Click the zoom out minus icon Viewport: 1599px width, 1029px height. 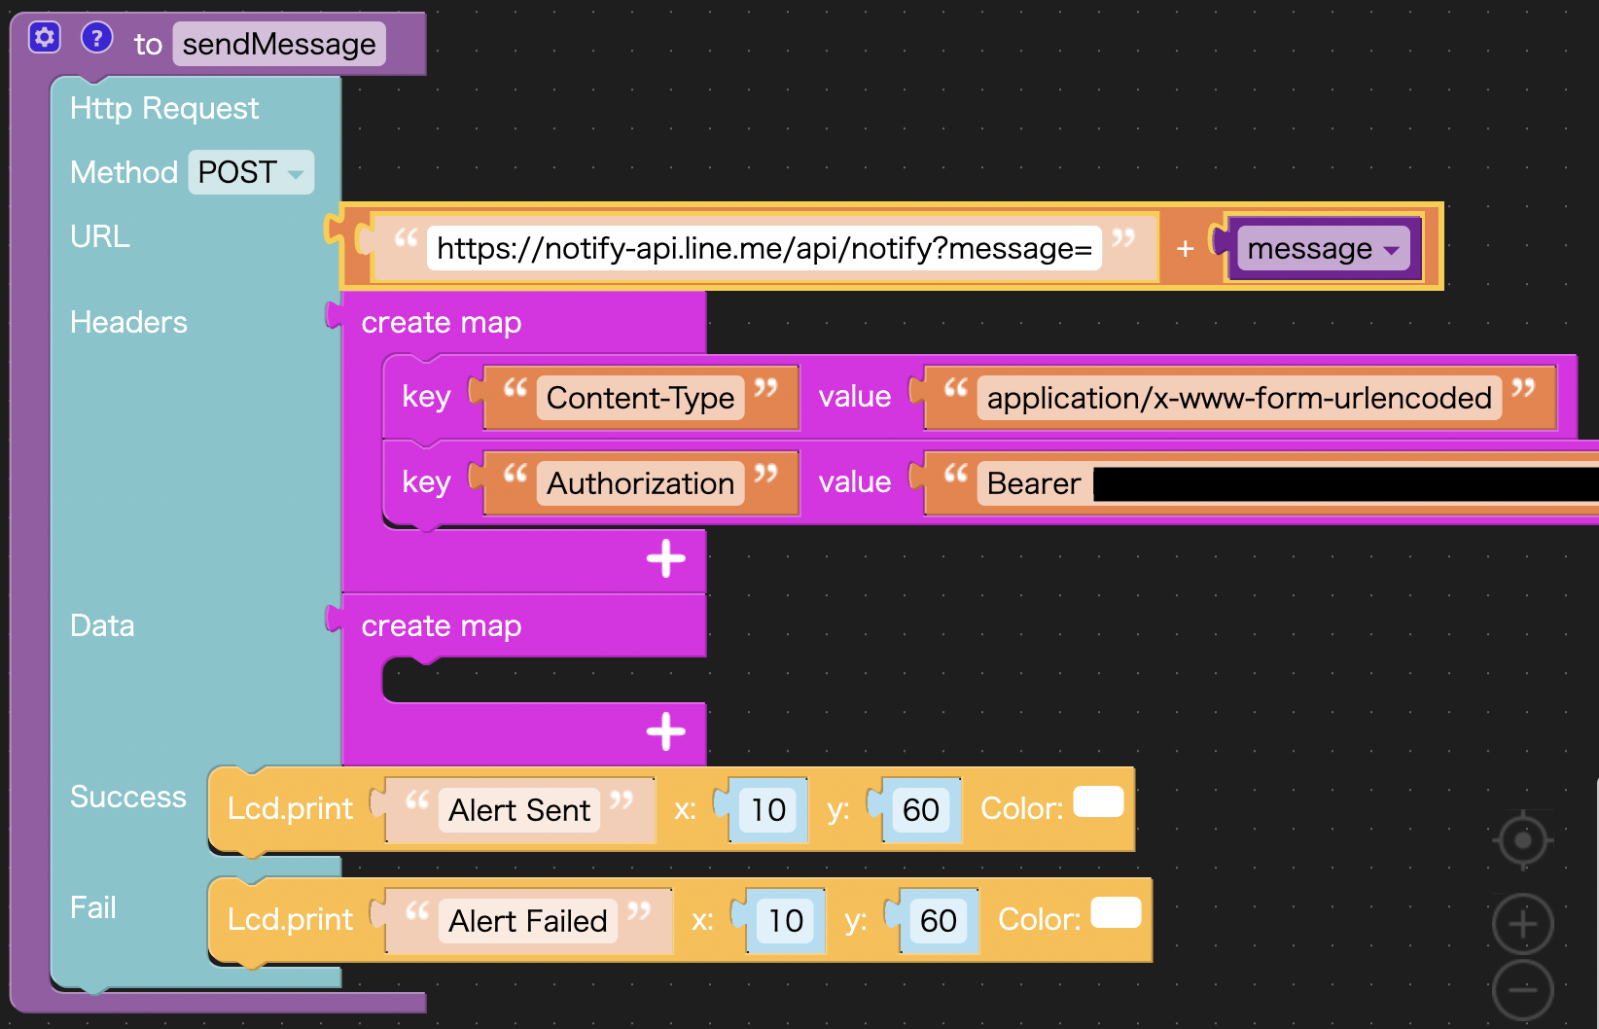click(1522, 990)
